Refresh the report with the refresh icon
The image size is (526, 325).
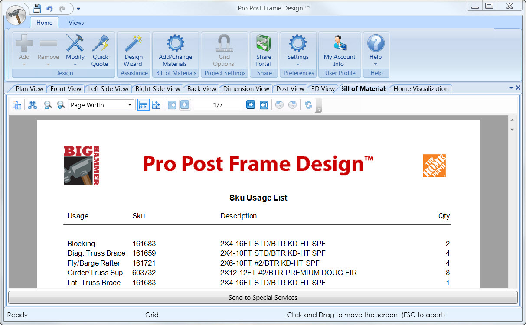[308, 105]
